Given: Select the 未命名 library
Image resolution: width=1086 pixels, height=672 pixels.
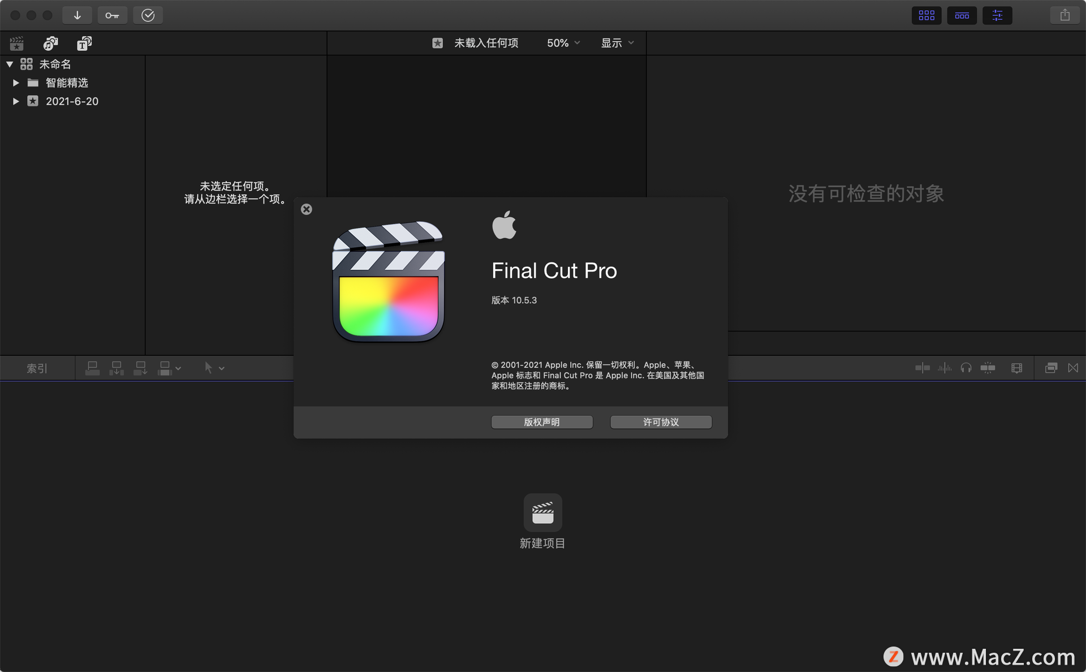Looking at the screenshot, I should pos(55,64).
